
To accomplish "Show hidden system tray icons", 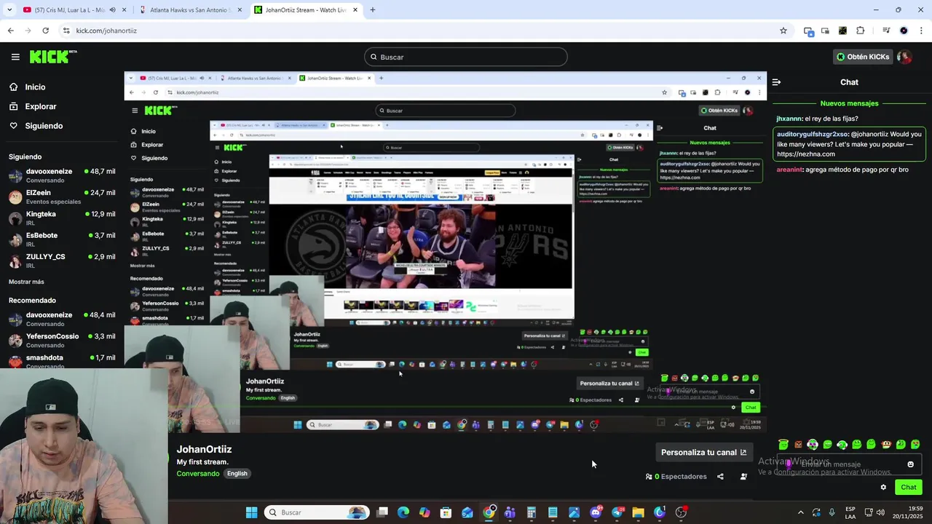I will (x=800, y=512).
